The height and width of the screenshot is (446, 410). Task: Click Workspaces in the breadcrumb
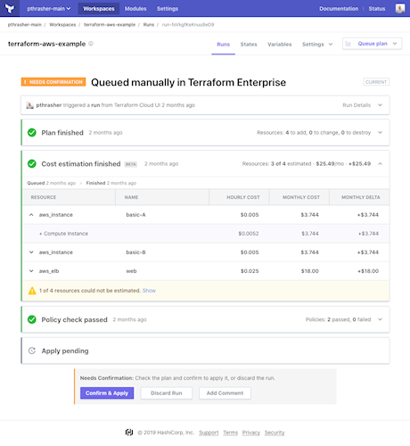62,25
